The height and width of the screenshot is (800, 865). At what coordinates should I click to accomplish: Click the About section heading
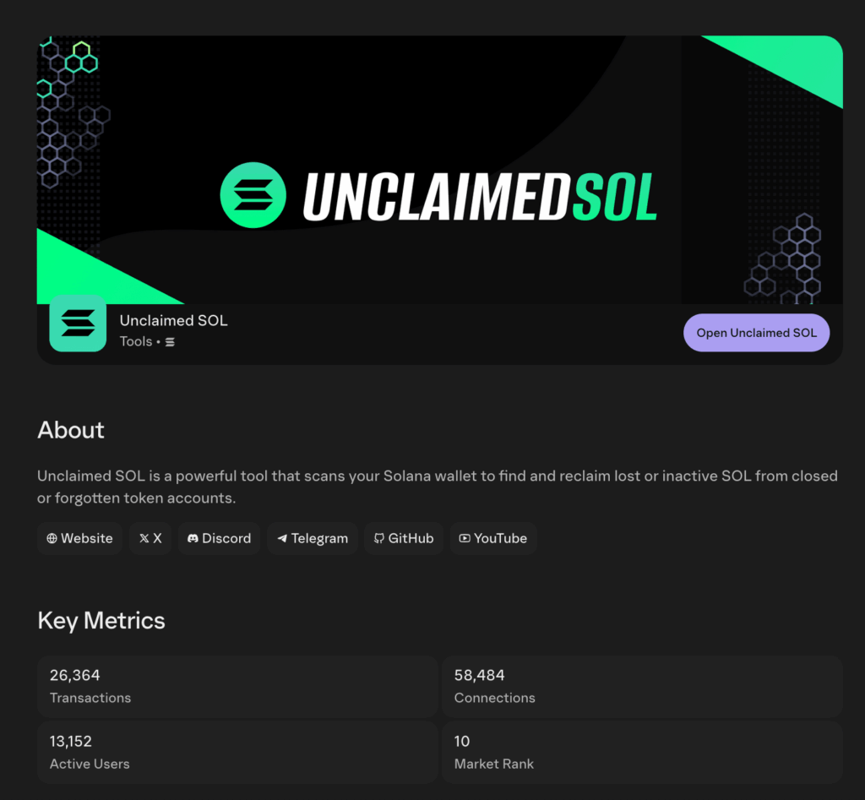(x=71, y=430)
